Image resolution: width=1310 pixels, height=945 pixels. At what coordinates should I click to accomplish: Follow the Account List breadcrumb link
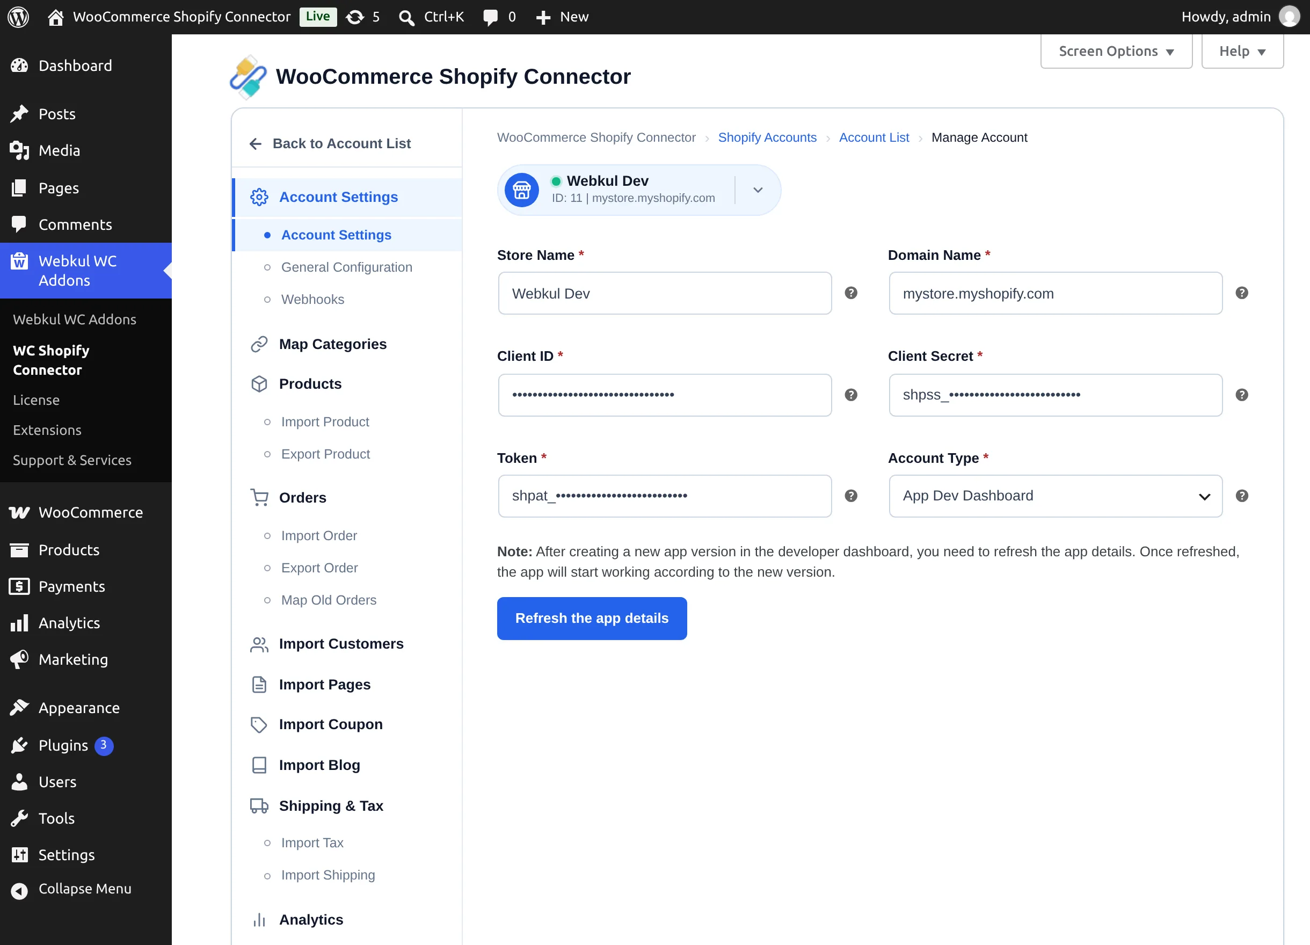[874, 137]
